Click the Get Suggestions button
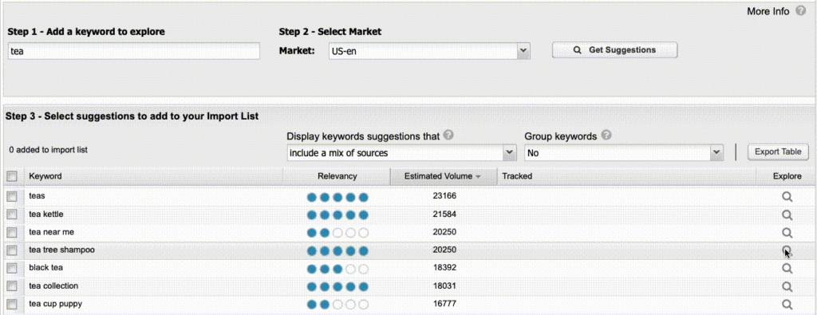 coord(614,50)
